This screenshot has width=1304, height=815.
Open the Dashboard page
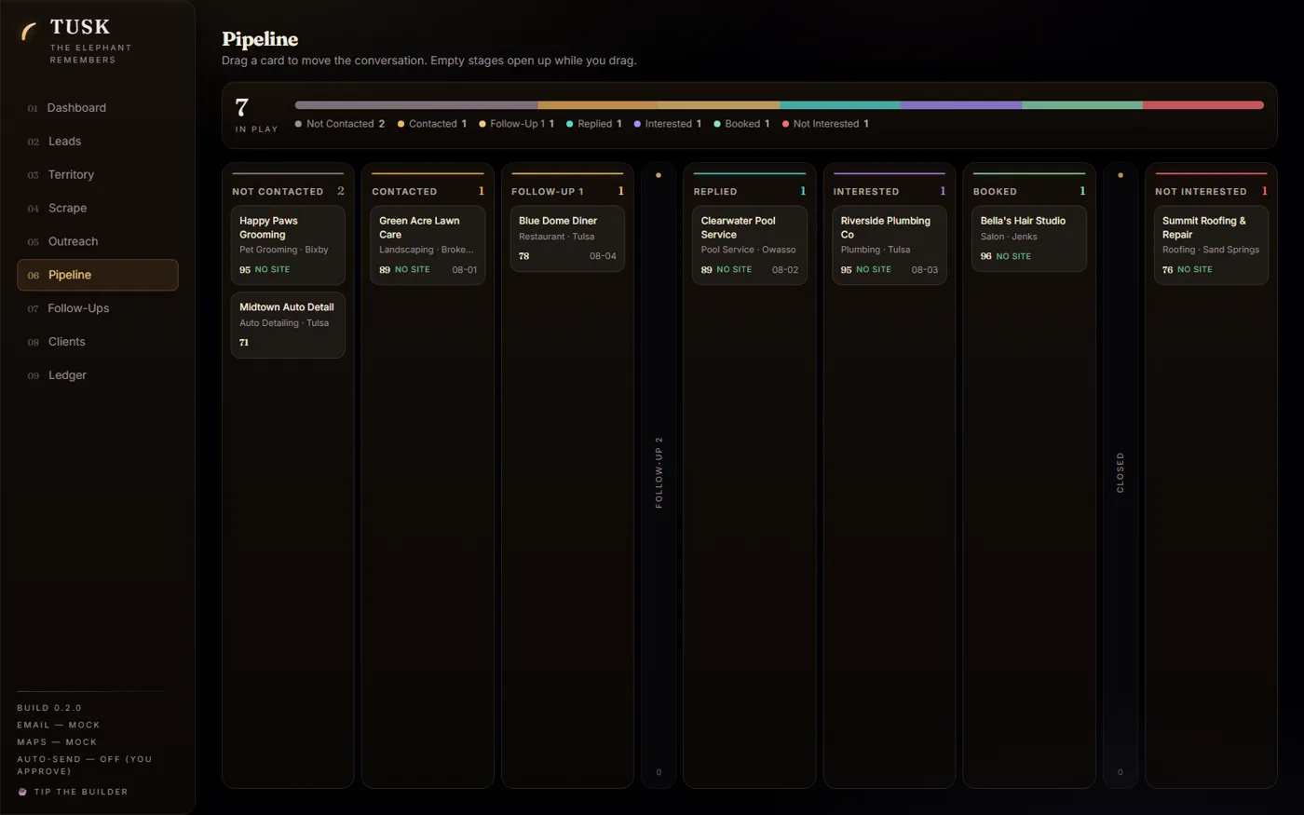point(97,108)
